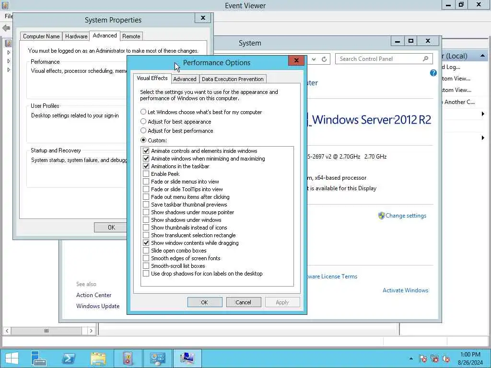
Task: Open the blue help question mark icon
Action: (x=433, y=73)
